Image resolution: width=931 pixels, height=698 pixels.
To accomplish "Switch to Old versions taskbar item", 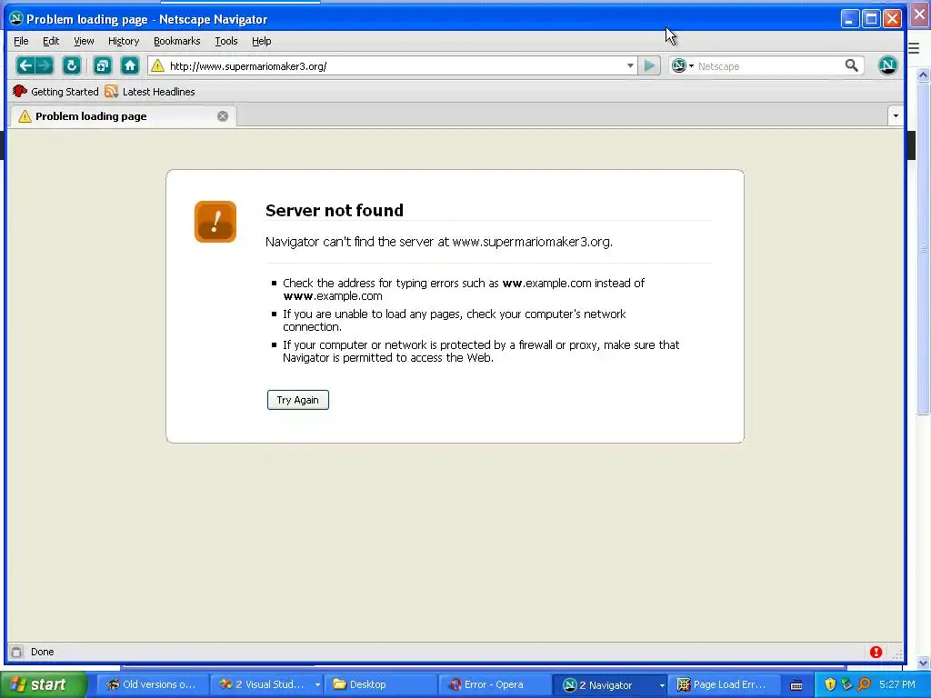I will tap(152, 684).
